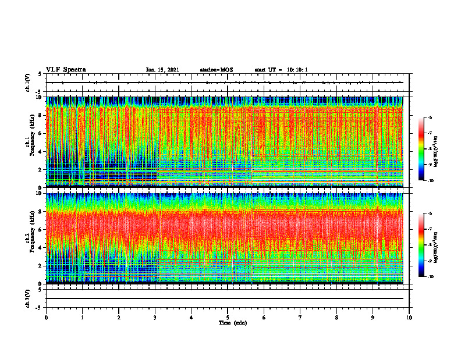
Task: Click the "-10" label on ch.2 color scale
Action: pos(430,277)
